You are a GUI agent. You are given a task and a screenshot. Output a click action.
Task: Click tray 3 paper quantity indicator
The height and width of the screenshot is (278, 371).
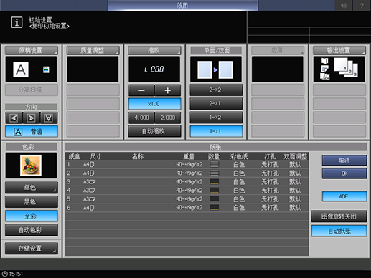click(x=215, y=182)
